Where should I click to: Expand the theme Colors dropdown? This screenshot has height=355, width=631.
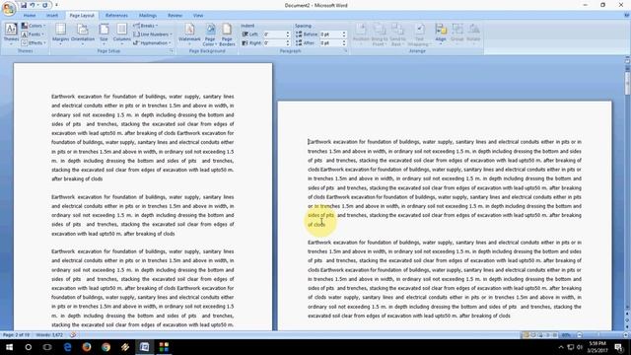click(34, 26)
